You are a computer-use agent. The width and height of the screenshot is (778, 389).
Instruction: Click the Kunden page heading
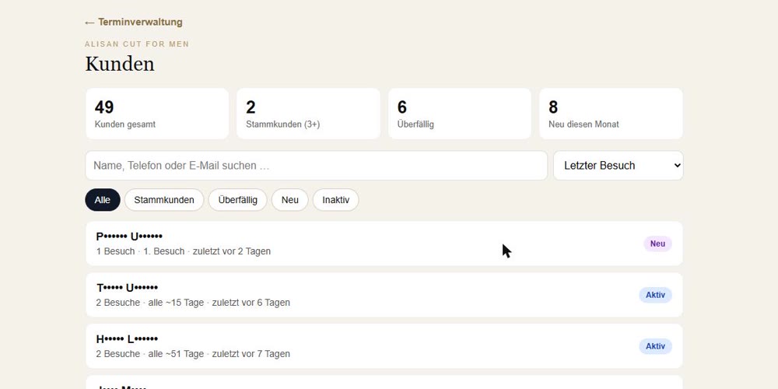pyautogui.click(x=120, y=64)
